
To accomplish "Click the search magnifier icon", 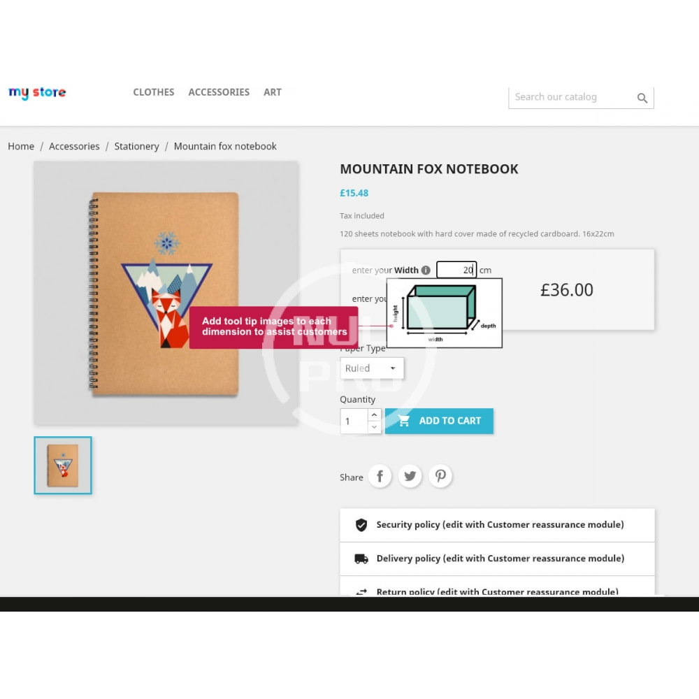I will [642, 98].
